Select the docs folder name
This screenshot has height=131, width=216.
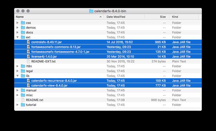[29, 32]
